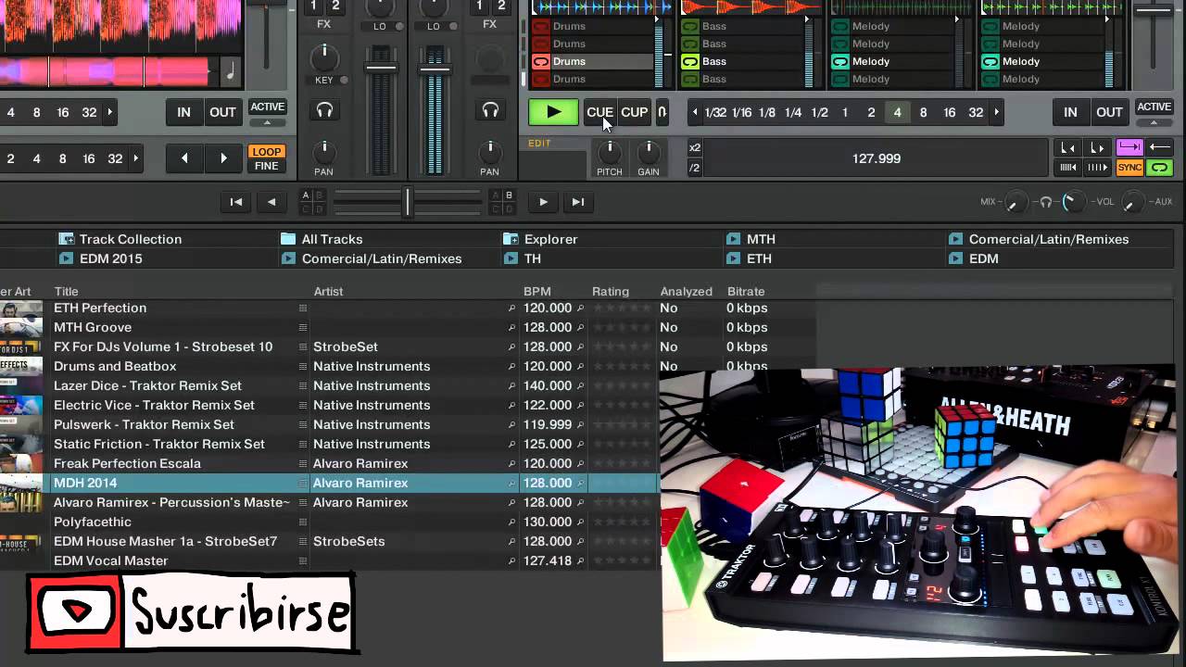1186x667 pixels.
Task: Toggle remix deck loop ACTIVE
Action: 1154,107
